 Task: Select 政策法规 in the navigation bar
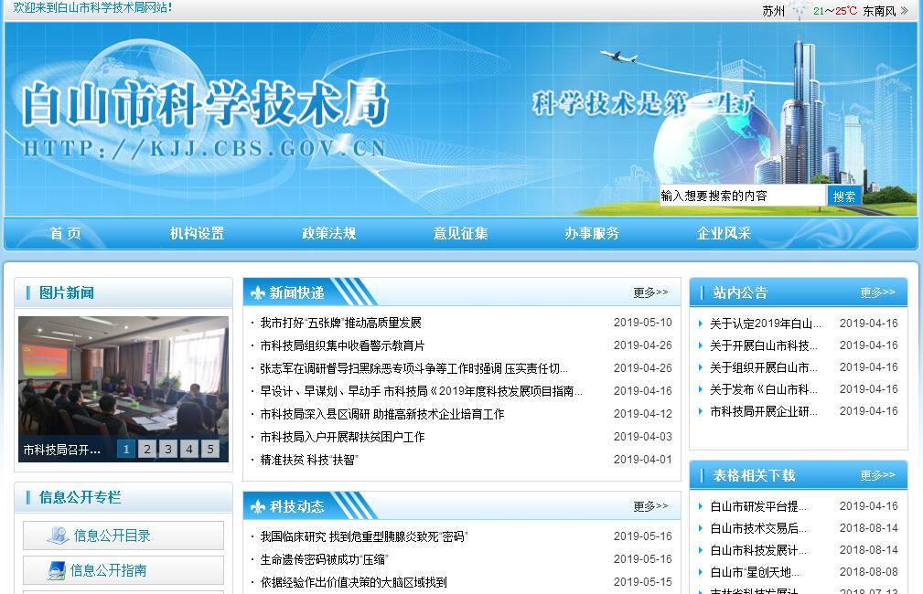[328, 234]
